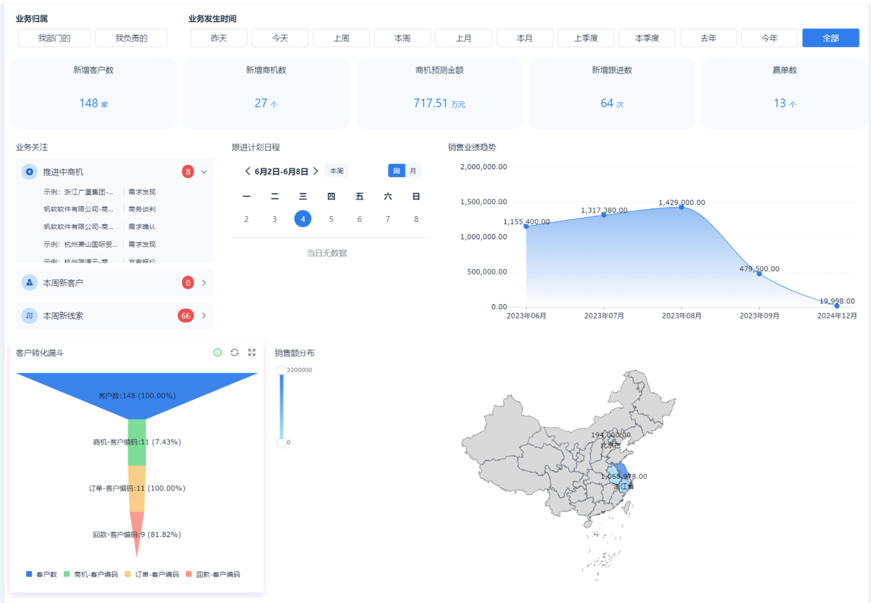Screen dimensions: 871x603
Task: Go to previous week in schedule
Action: (x=248, y=171)
